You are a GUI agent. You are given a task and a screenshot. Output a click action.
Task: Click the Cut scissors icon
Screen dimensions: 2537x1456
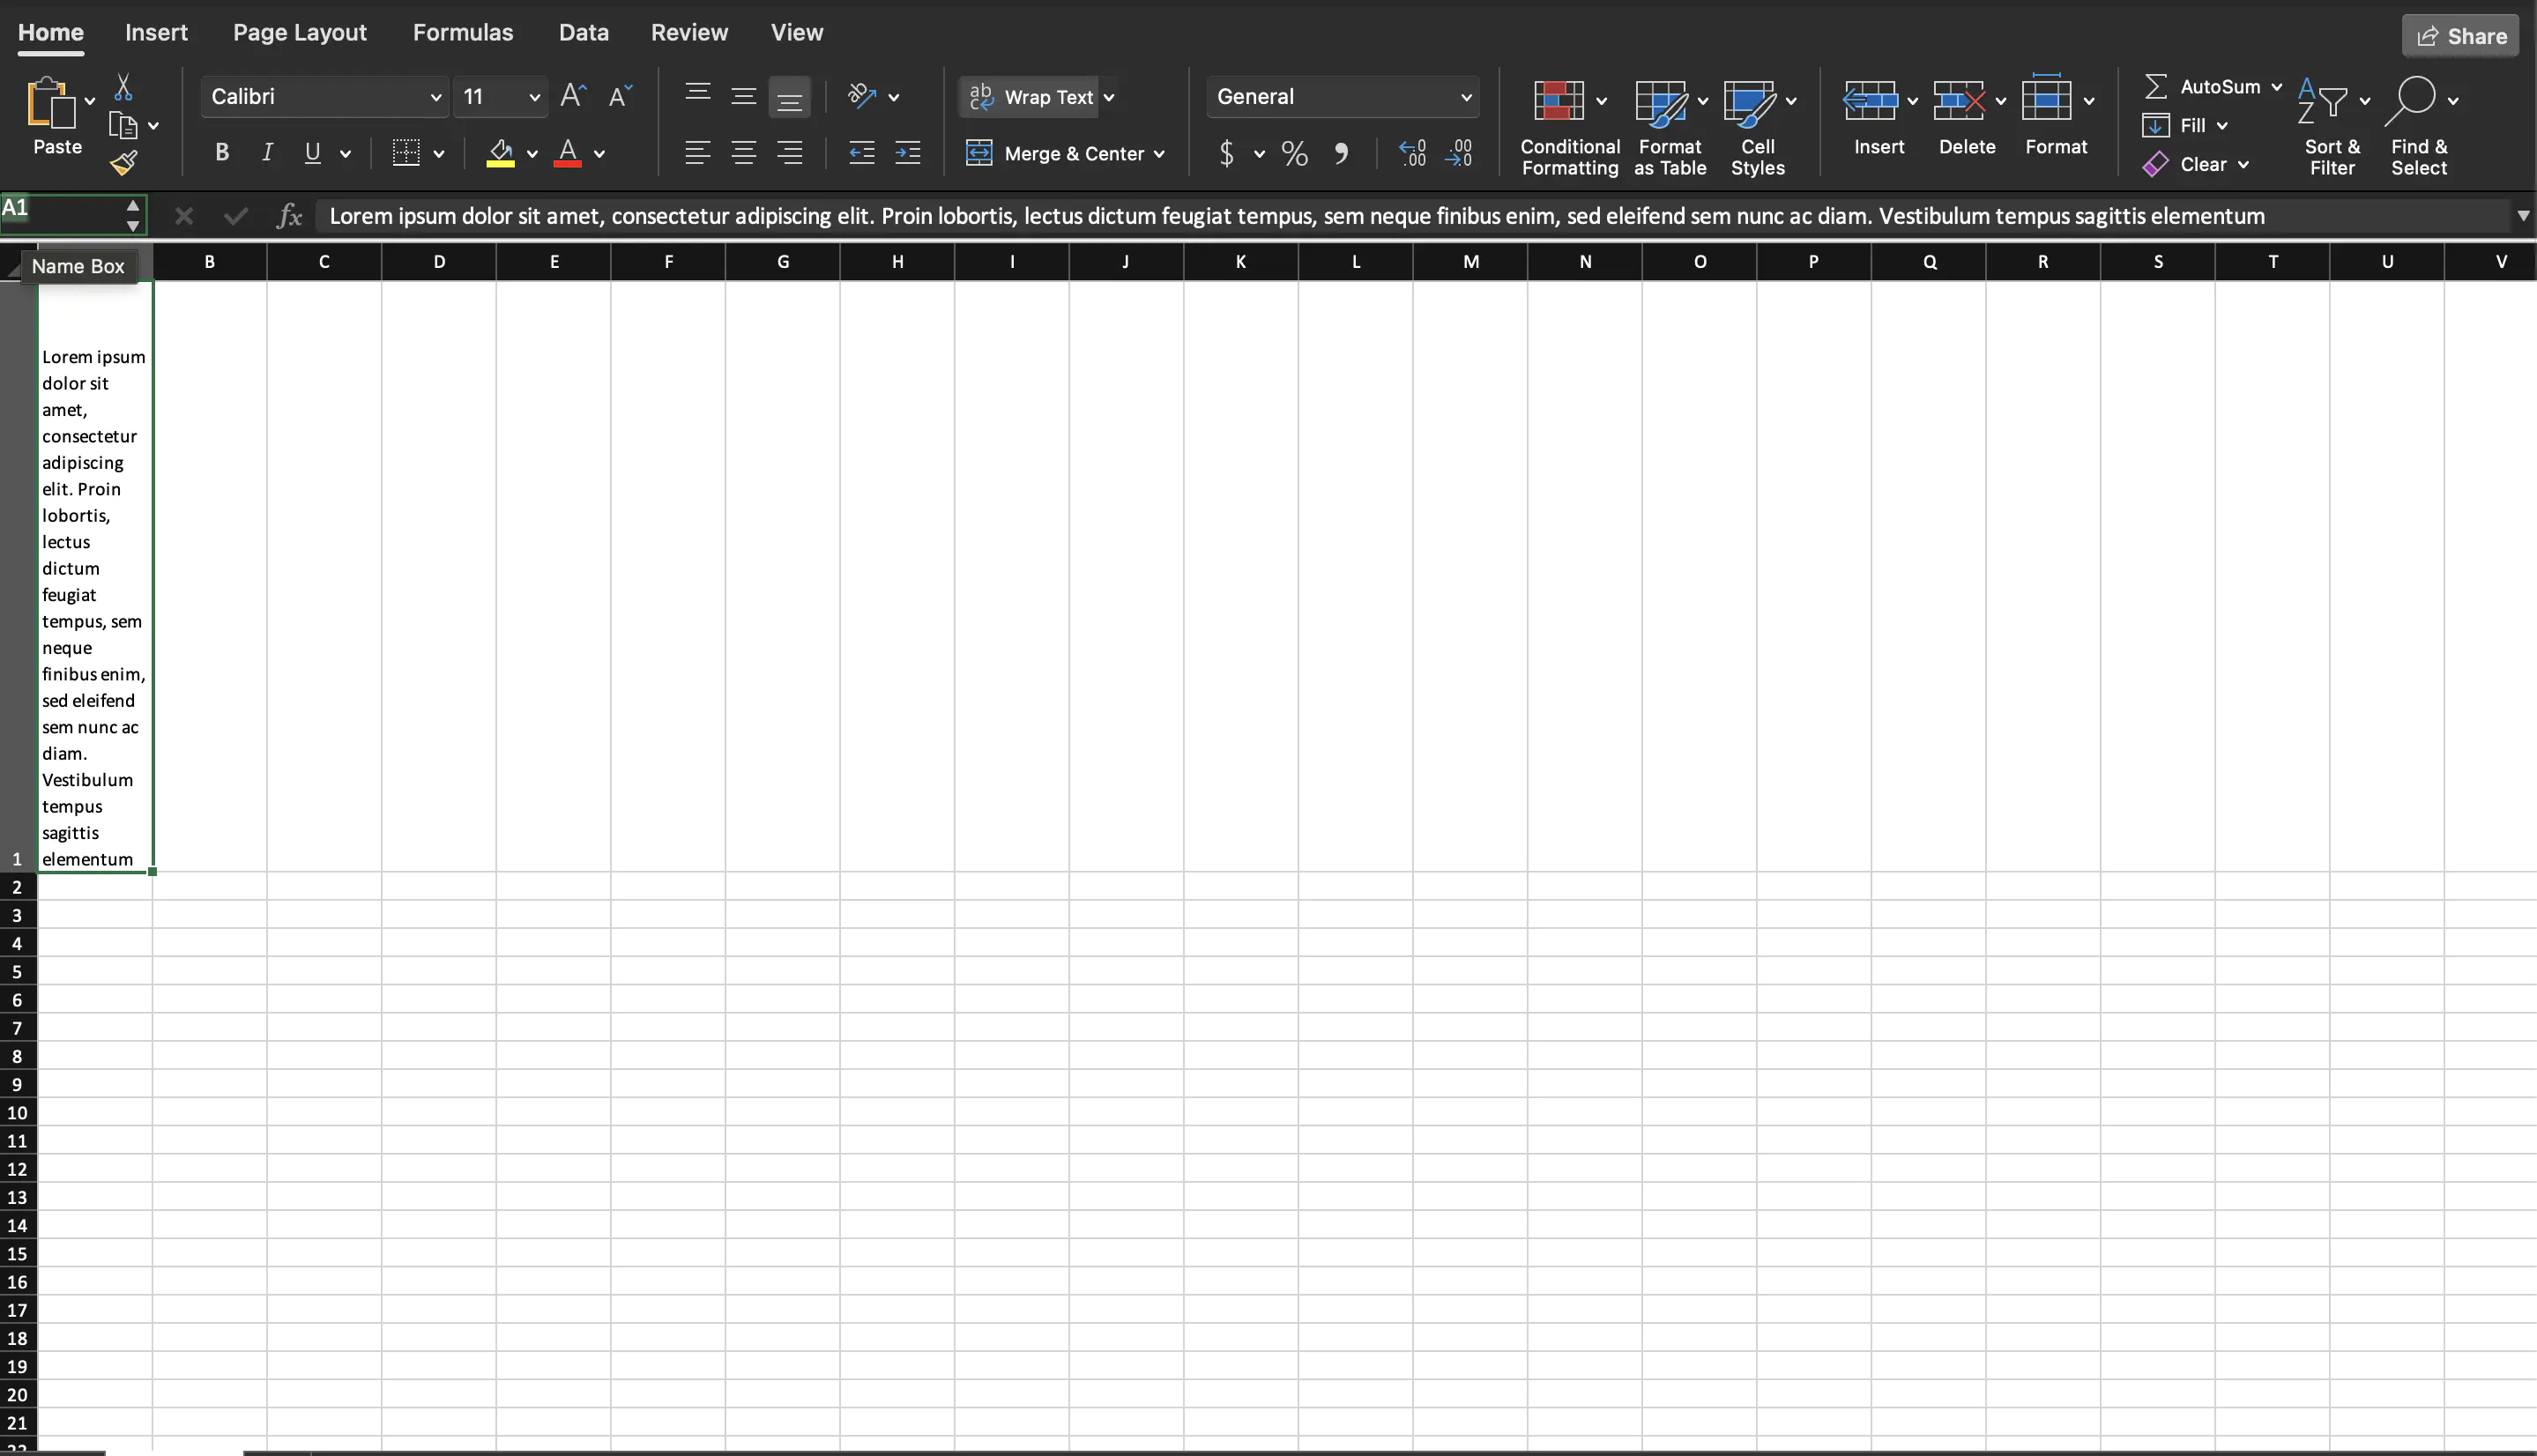click(123, 88)
